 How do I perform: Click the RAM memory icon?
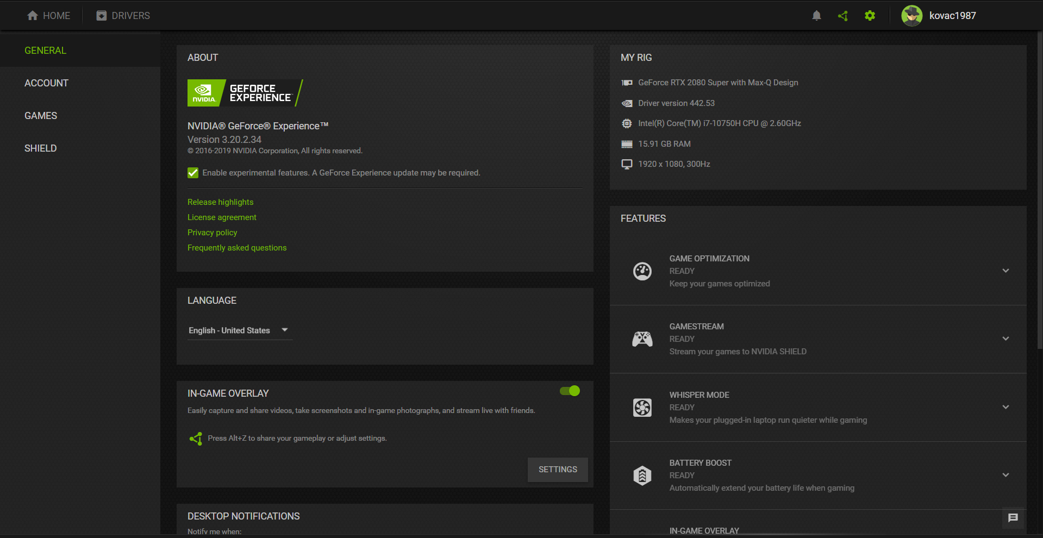click(x=627, y=144)
